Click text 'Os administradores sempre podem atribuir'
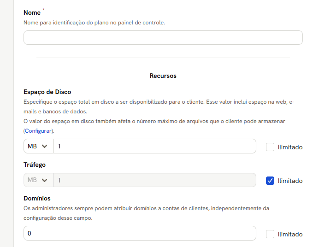This screenshot has height=247, width=313. coord(78,208)
